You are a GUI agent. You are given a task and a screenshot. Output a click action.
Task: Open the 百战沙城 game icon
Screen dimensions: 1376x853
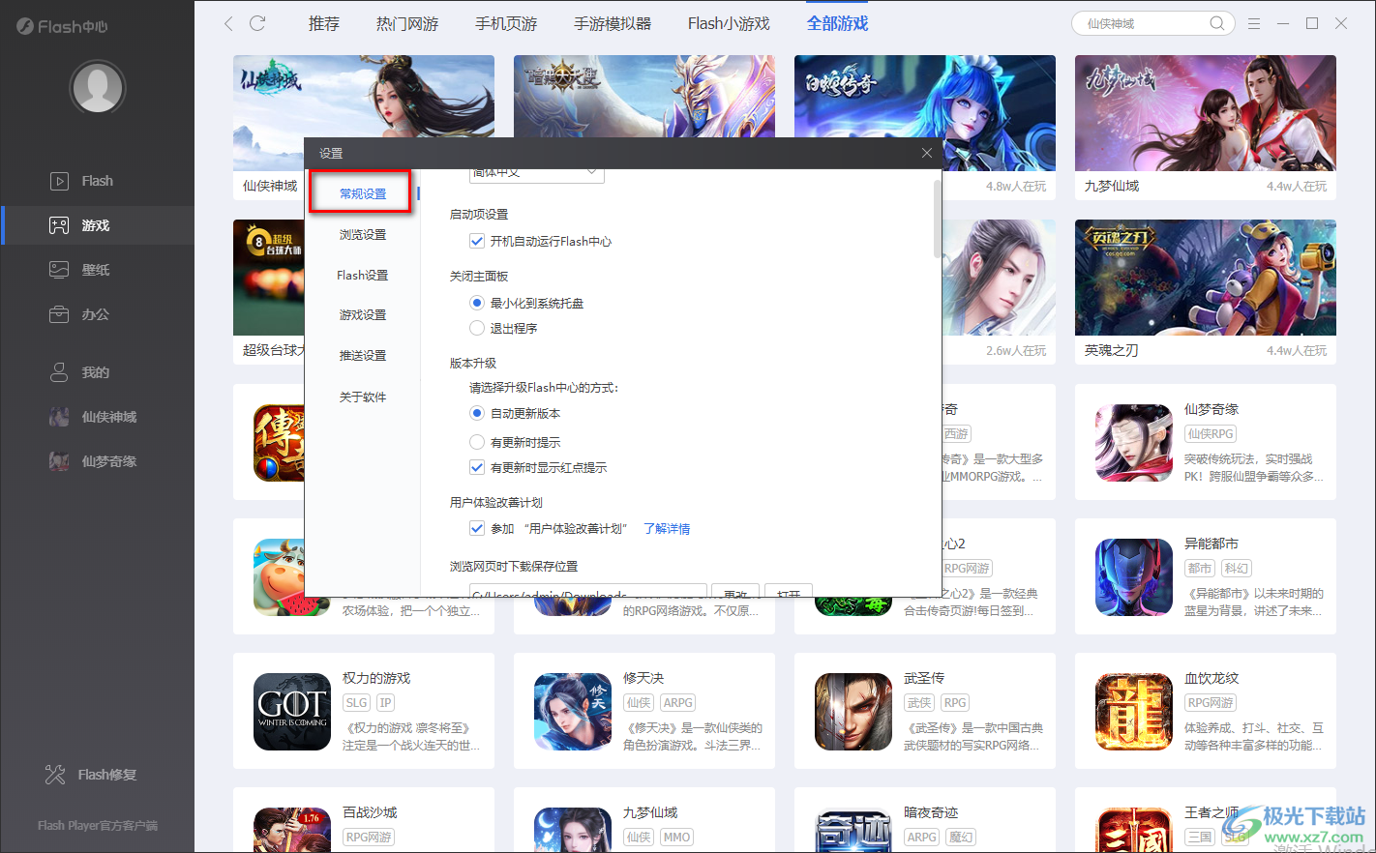coord(292,830)
